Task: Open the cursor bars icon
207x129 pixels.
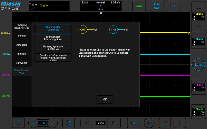Action: point(180,123)
